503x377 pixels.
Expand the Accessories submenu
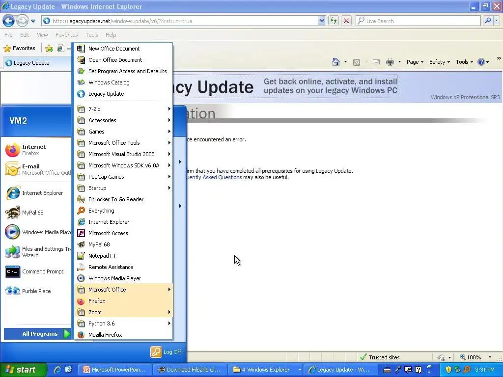(x=123, y=120)
